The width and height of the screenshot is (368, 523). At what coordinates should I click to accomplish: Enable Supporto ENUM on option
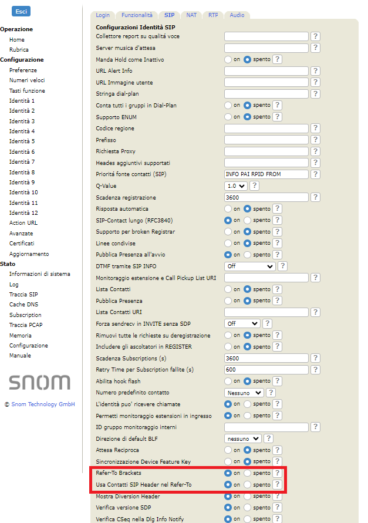228,117
